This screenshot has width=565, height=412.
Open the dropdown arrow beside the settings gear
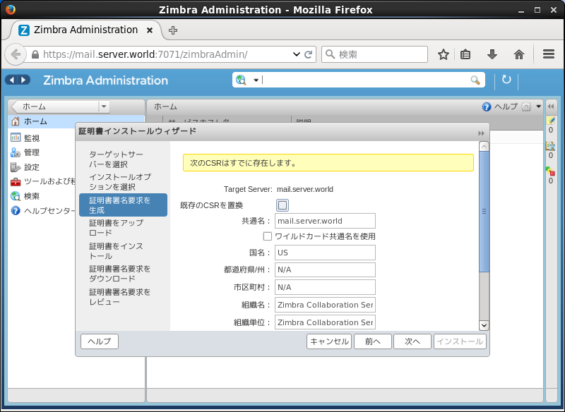pos(539,107)
